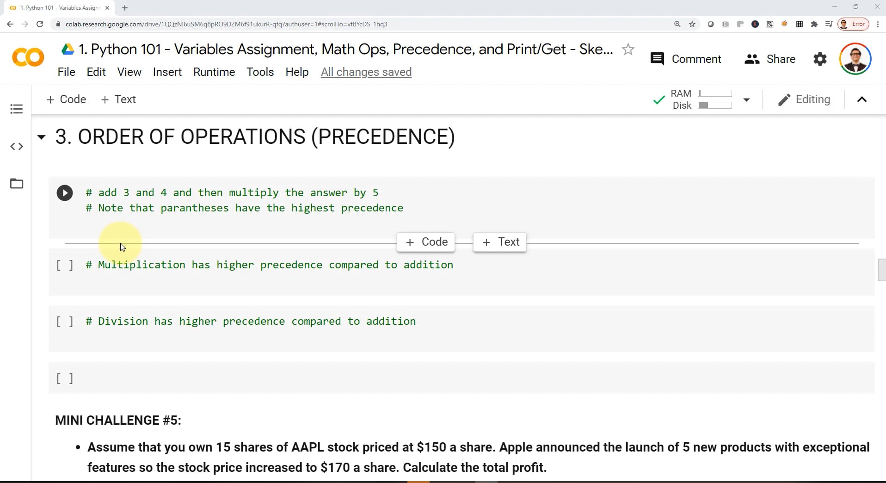Open the RAM/Disk connection dropdown
Image resolution: width=886 pixels, height=483 pixels.
tap(746, 99)
